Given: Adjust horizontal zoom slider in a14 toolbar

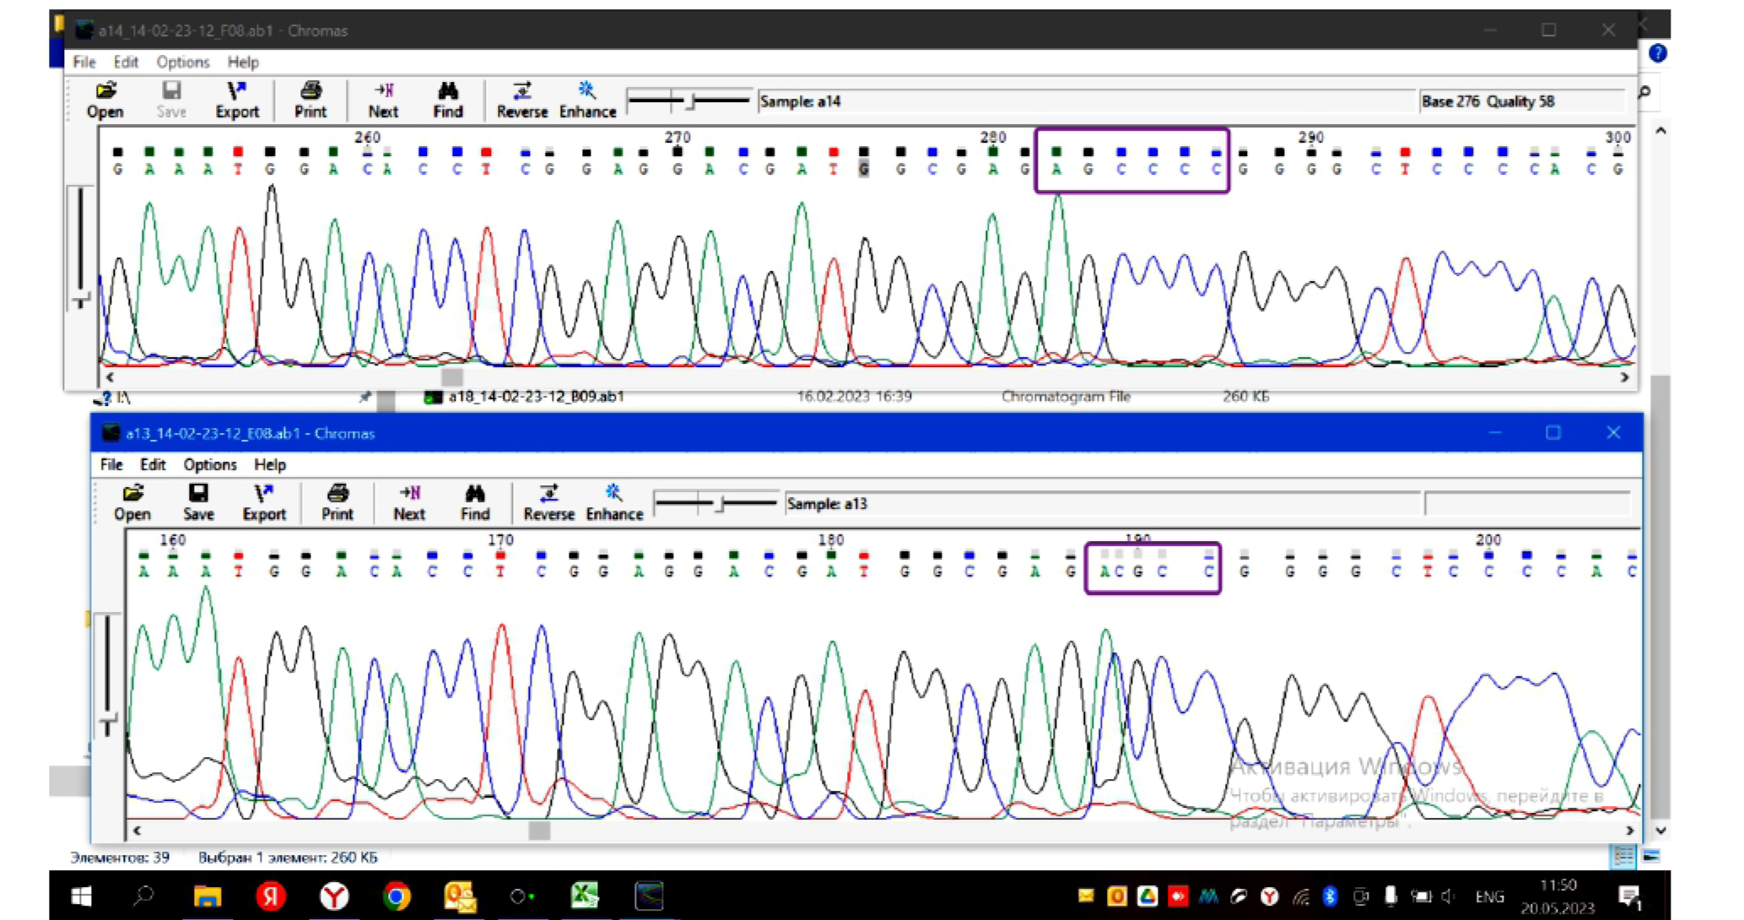Looking at the screenshot, I should click(x=691, y=101).
